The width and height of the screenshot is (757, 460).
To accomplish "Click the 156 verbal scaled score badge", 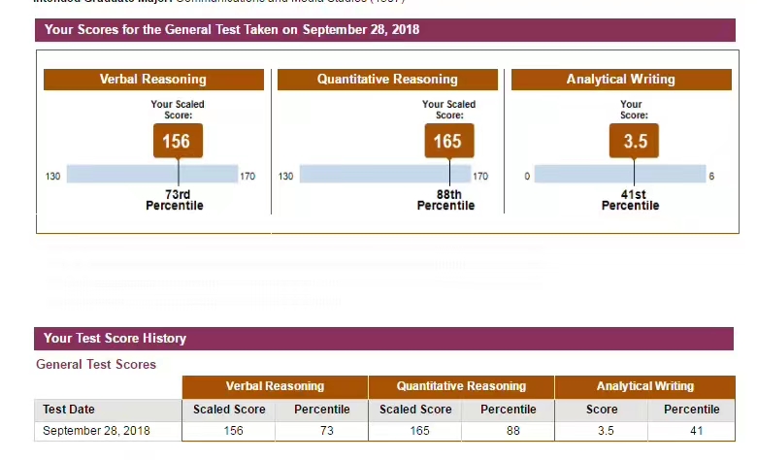I will point(179,141).
